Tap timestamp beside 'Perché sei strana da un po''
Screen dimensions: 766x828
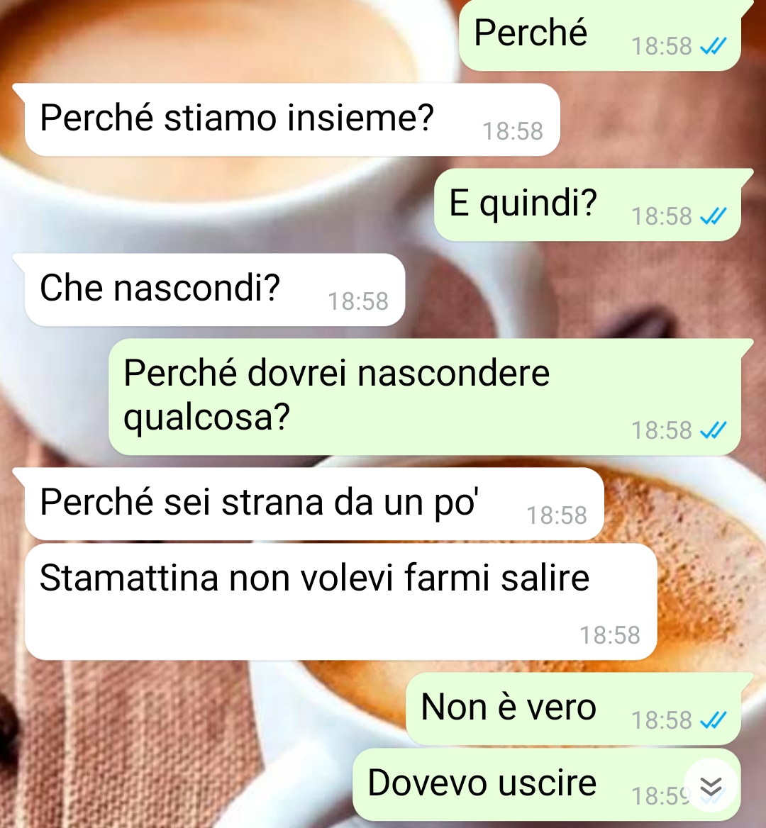(557, 515)
